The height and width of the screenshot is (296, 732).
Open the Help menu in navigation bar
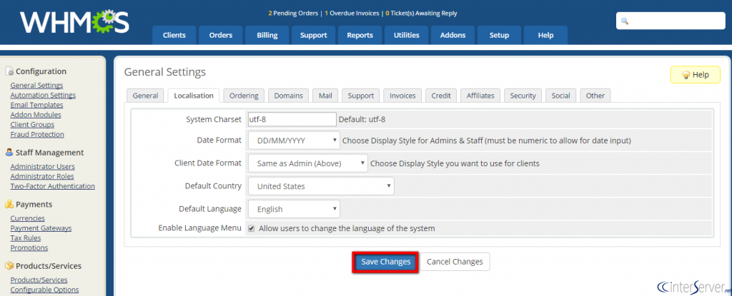coord(545,35)
